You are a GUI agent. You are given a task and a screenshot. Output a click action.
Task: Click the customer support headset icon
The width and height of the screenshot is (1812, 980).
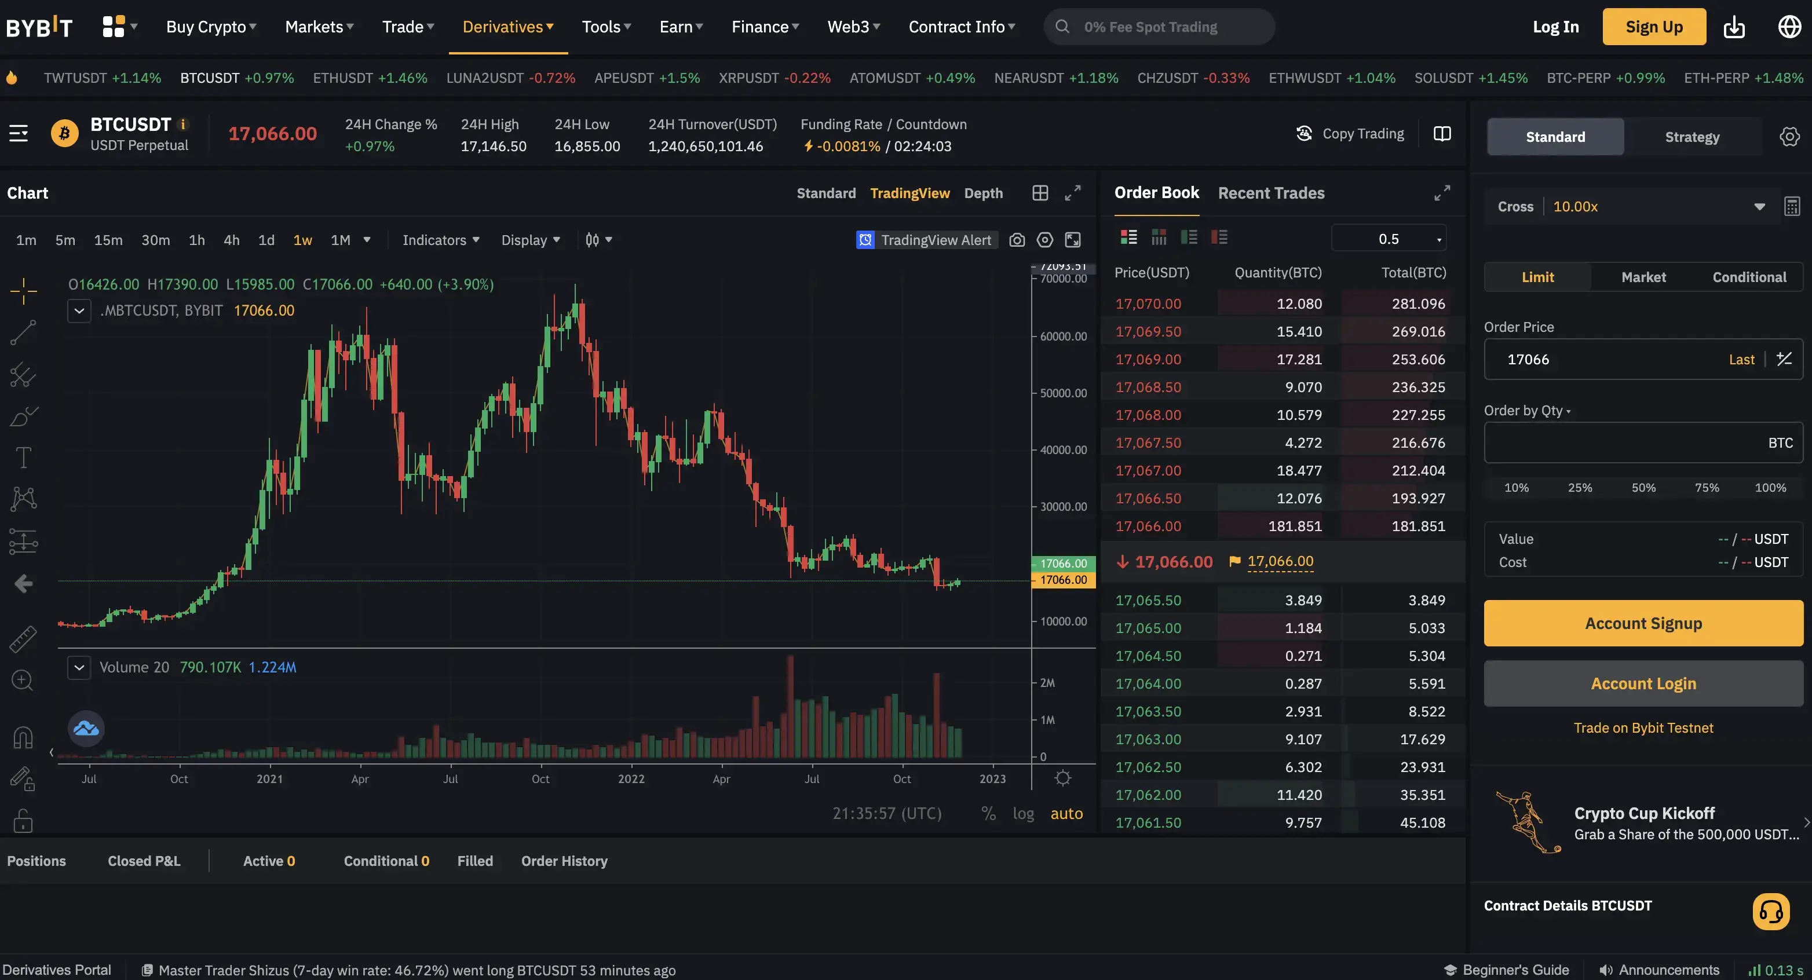pyautogui.click(x=1770, y=912)
